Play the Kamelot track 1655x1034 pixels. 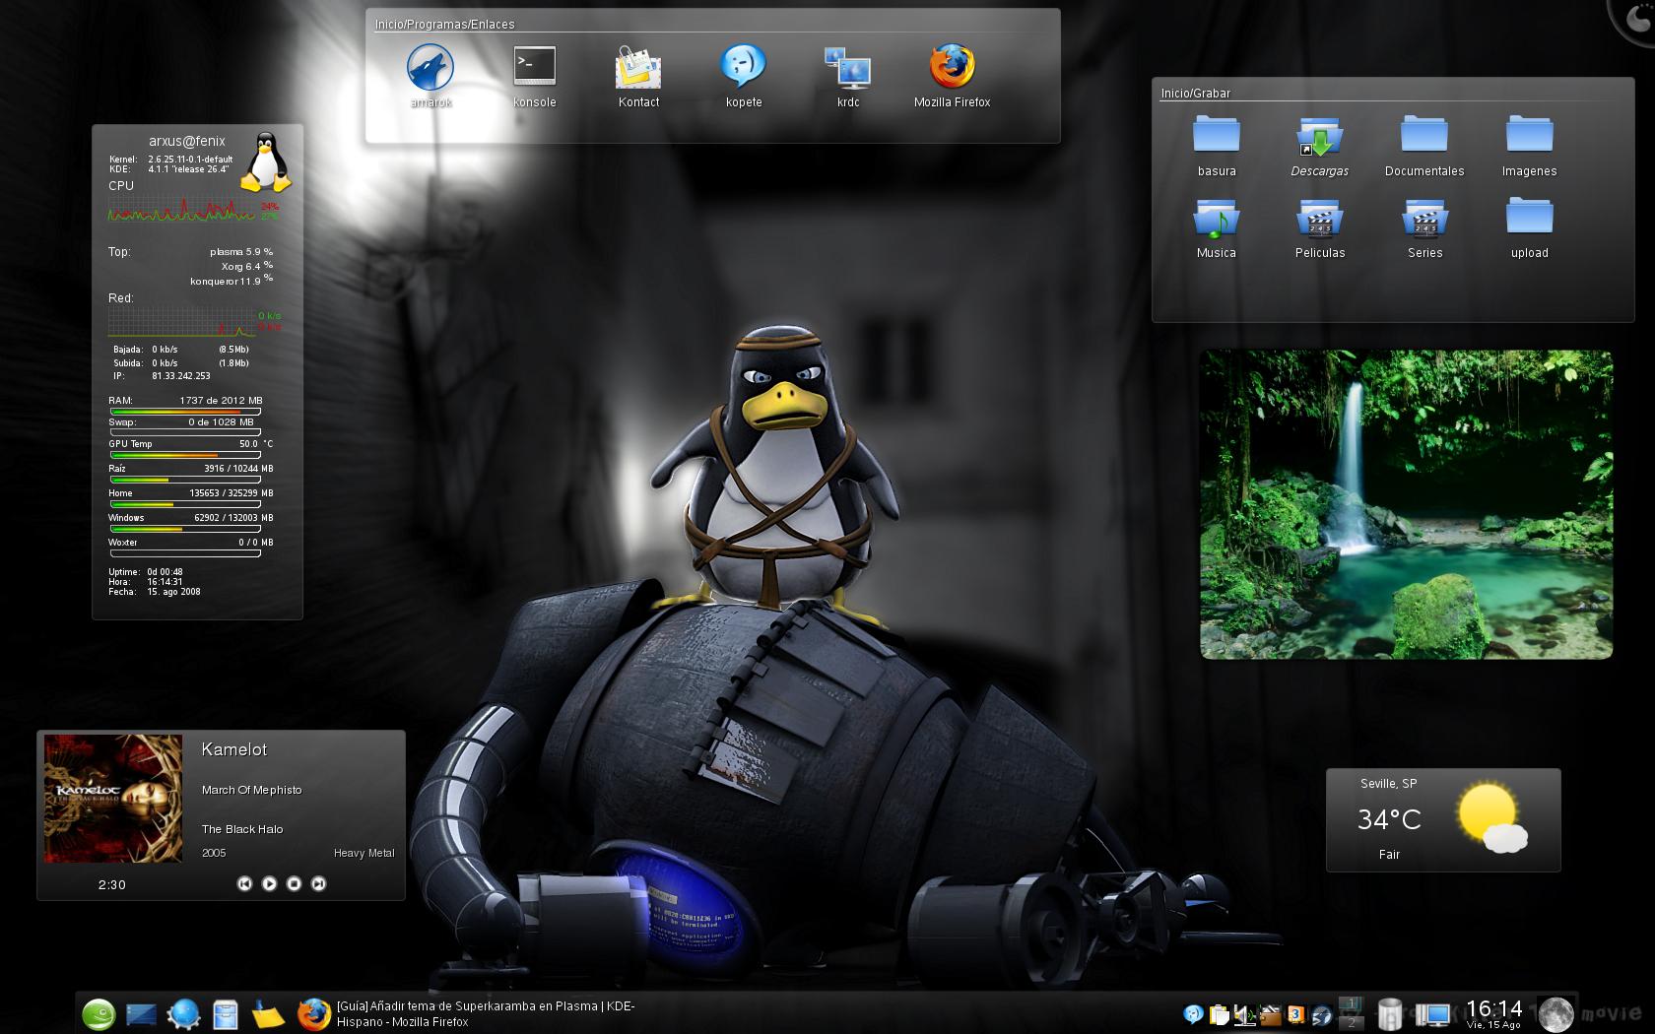[x=269, y=883]
